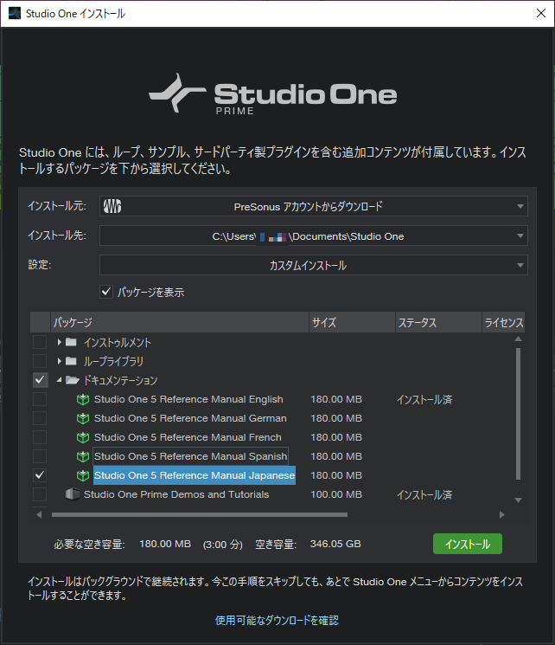
Task: Click the scroll left arrow under package list
Action: [x=39, y=514]
